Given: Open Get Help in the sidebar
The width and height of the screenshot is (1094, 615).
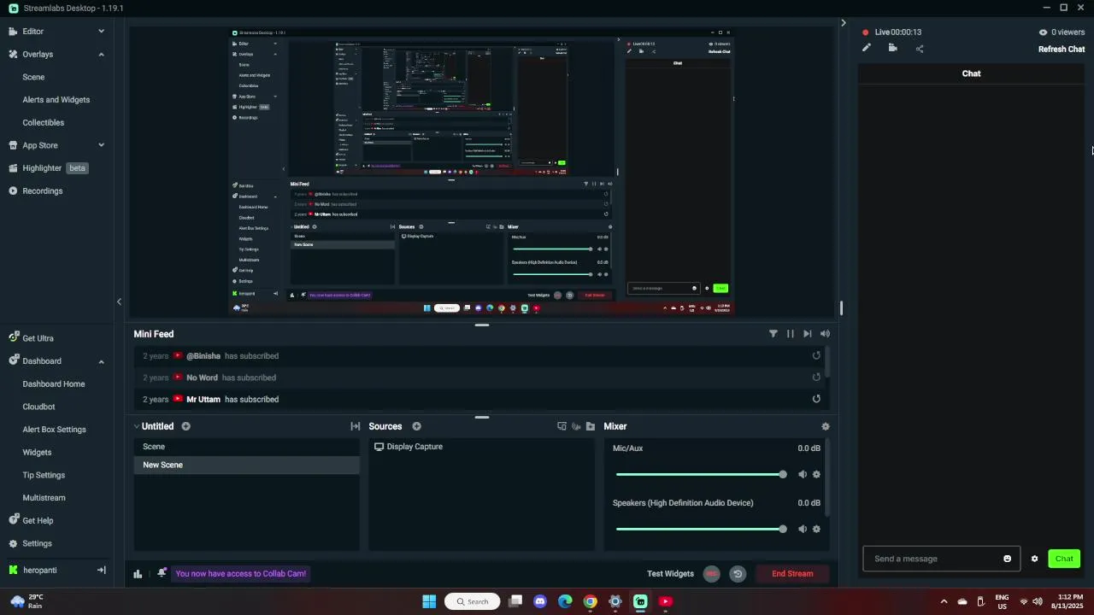Looking at the screenshot, I should click(38, 520).
